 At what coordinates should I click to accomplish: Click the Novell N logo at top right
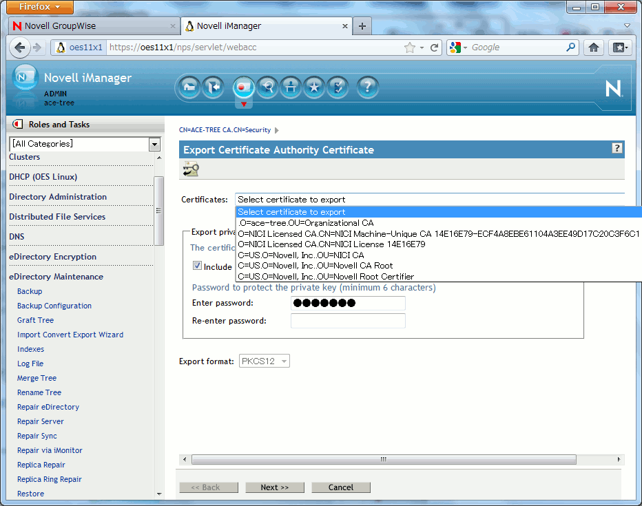pos(613,88)
